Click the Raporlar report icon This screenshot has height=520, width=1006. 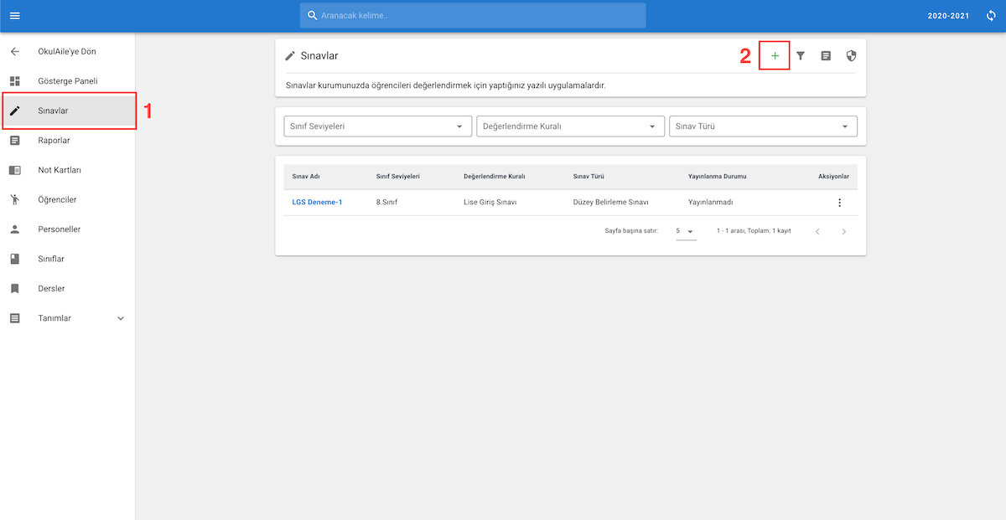(14, 141)
